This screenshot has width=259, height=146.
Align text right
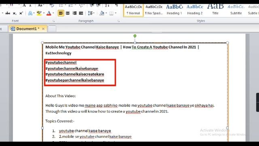tap(74, 13)
